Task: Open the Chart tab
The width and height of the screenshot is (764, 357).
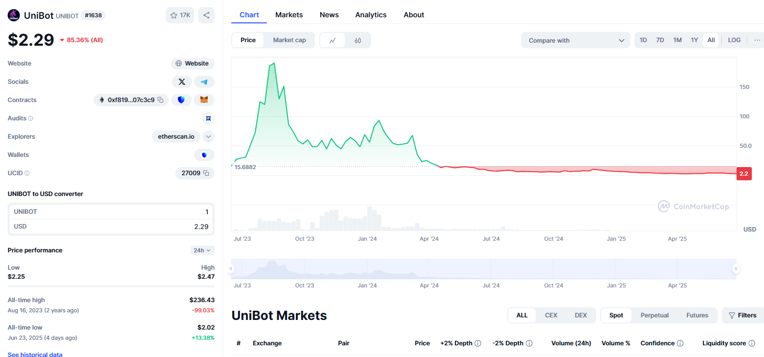Action: [249, 15]
